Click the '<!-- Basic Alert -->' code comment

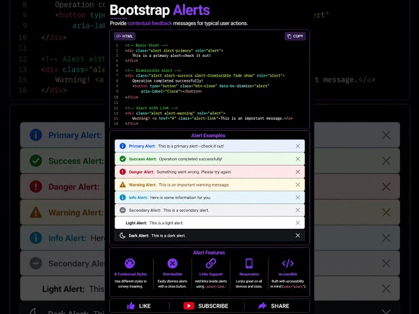(x=147, y=45)
